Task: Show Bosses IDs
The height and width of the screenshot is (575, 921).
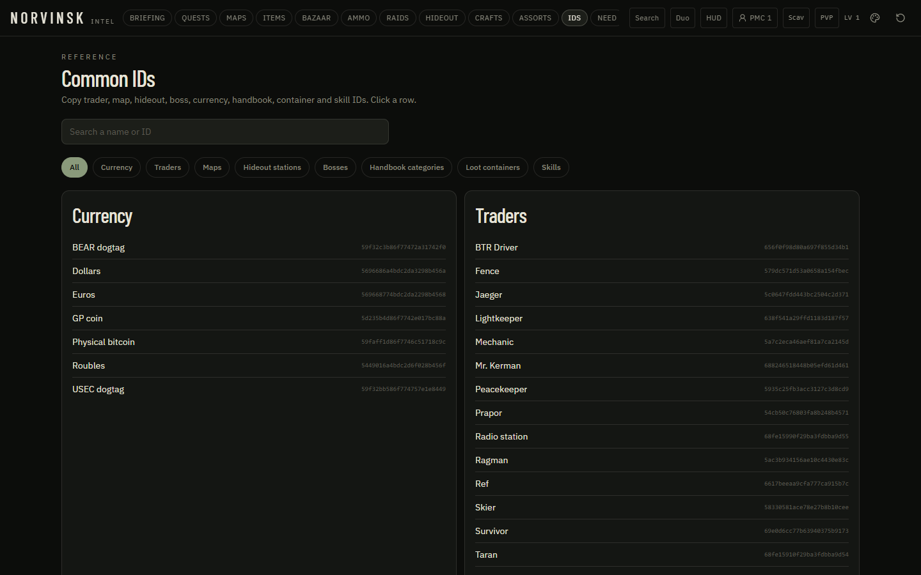Action: point(335,167)
